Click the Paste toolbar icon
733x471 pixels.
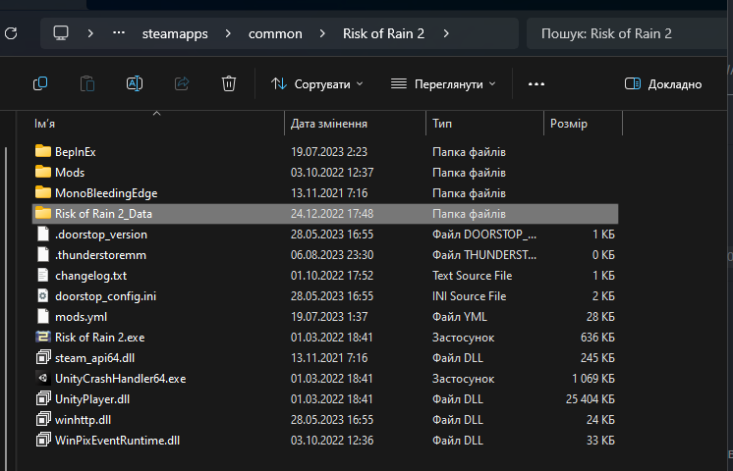(87, 83)
